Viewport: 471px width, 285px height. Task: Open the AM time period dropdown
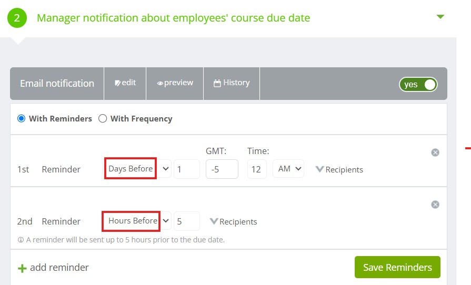[288, 169]
